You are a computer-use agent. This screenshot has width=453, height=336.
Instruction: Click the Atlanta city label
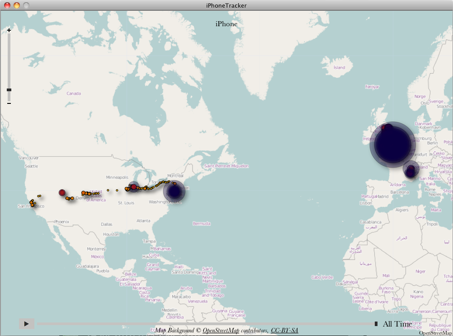click(143, 221)
